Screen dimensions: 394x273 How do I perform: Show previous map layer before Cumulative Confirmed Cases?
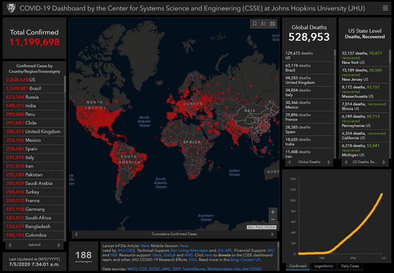coord(76,234)
